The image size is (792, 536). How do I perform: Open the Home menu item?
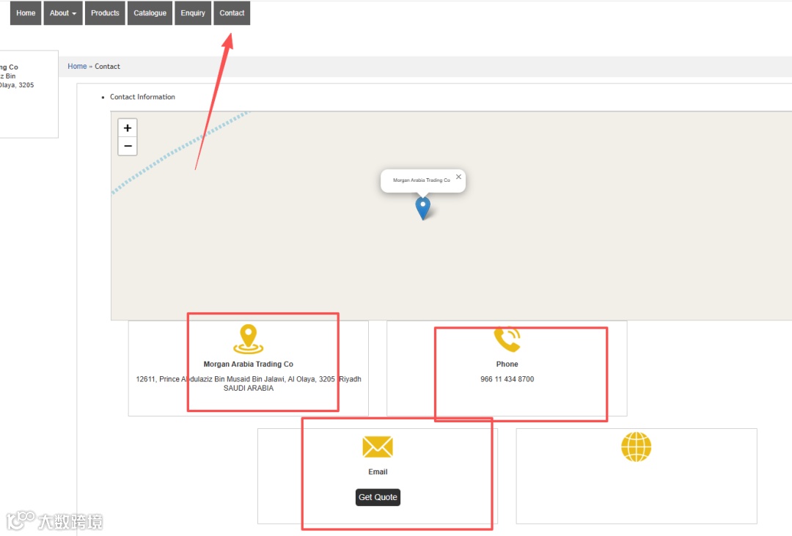point(25,13)
